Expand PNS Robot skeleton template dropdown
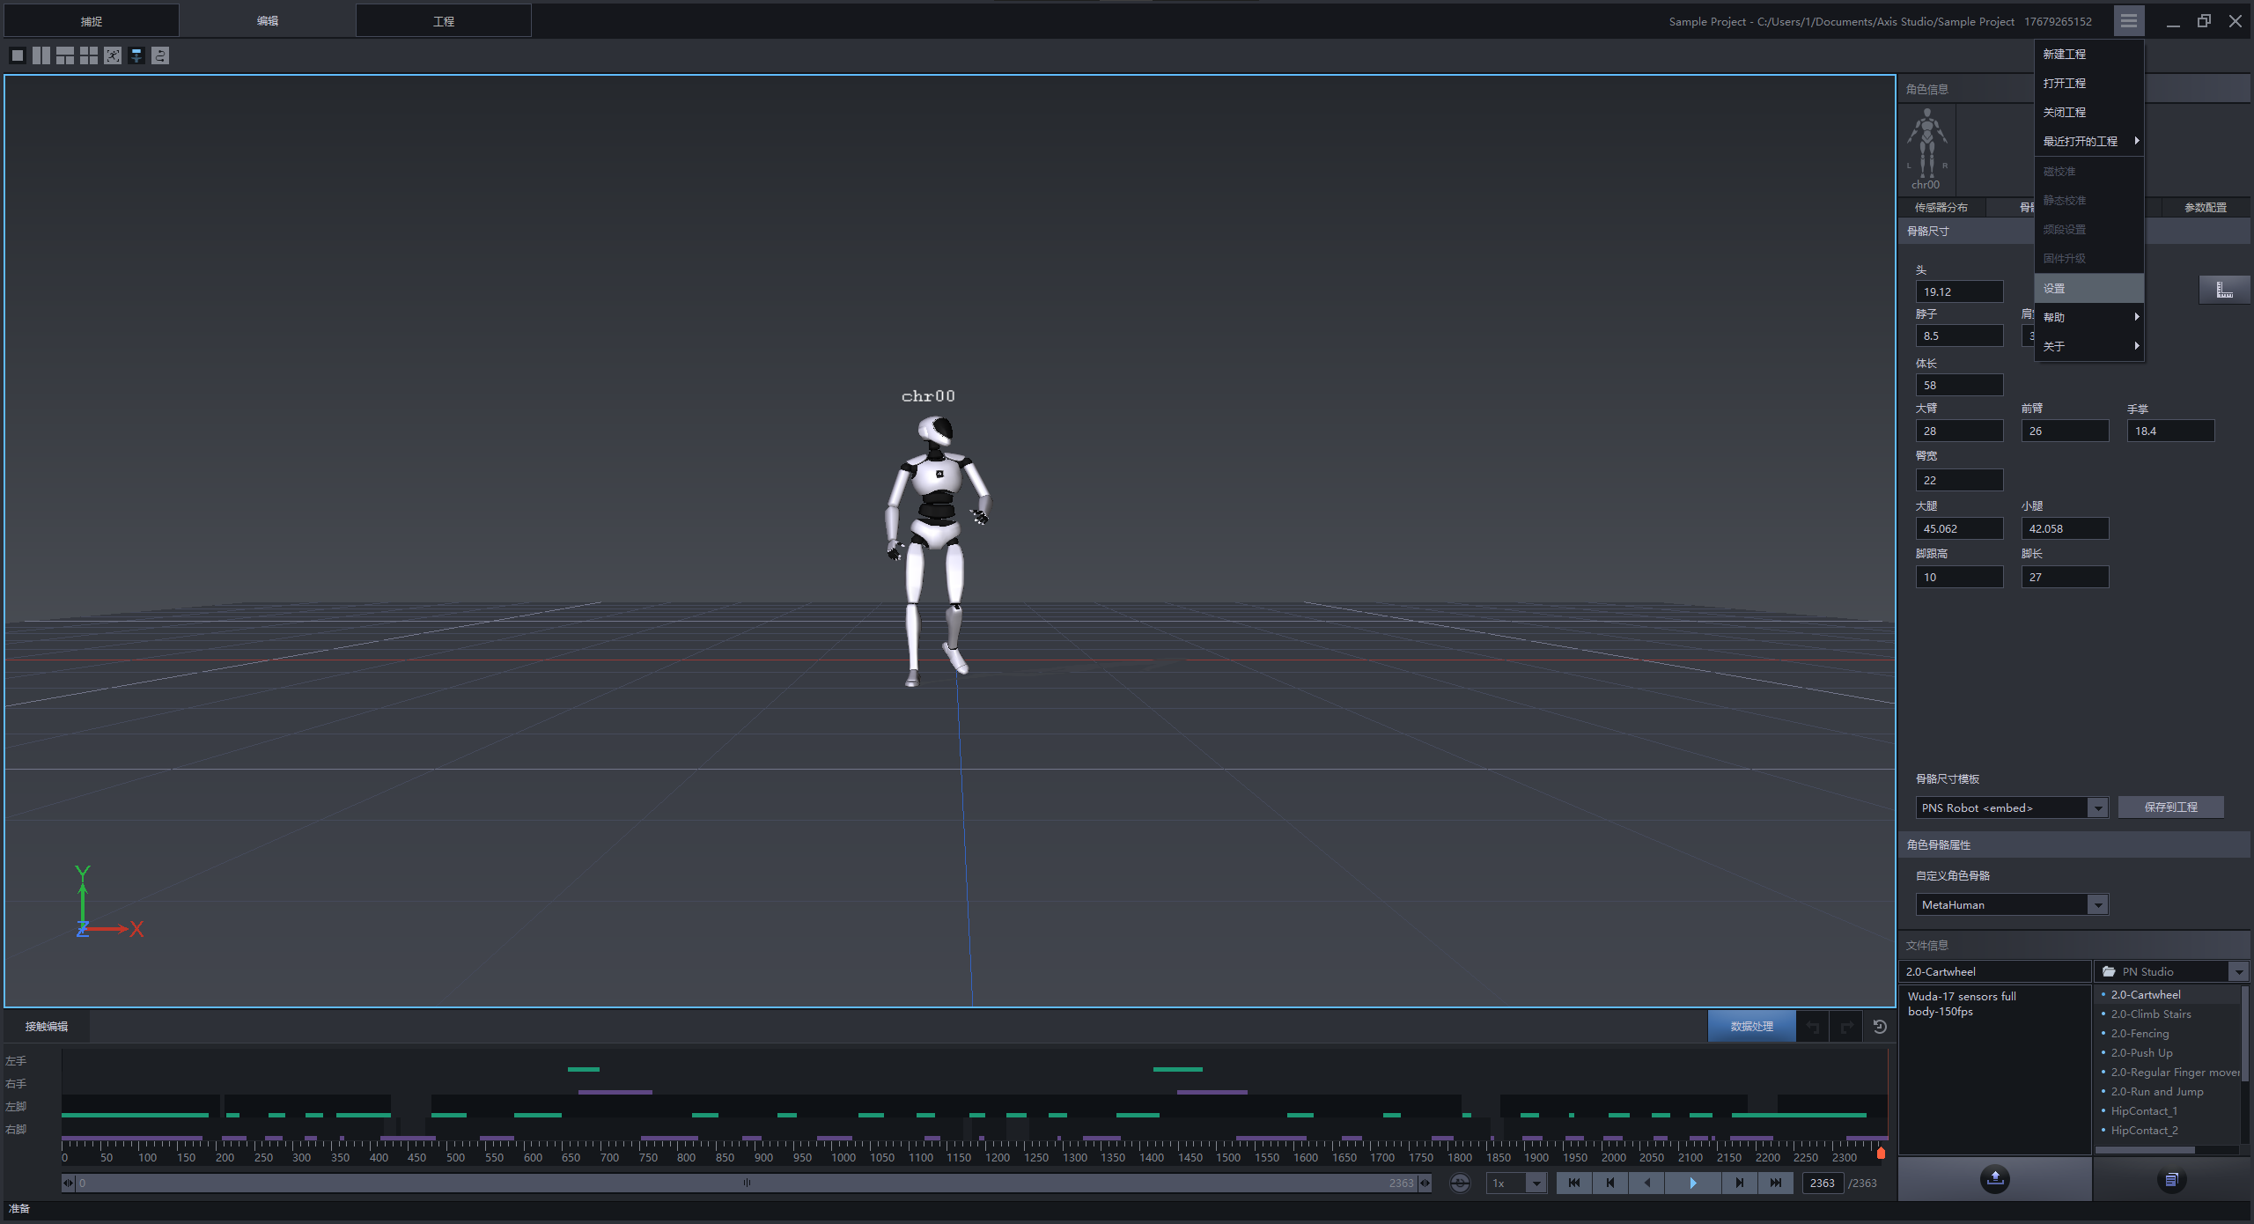2254x1224 pixels. point(2097,807)
